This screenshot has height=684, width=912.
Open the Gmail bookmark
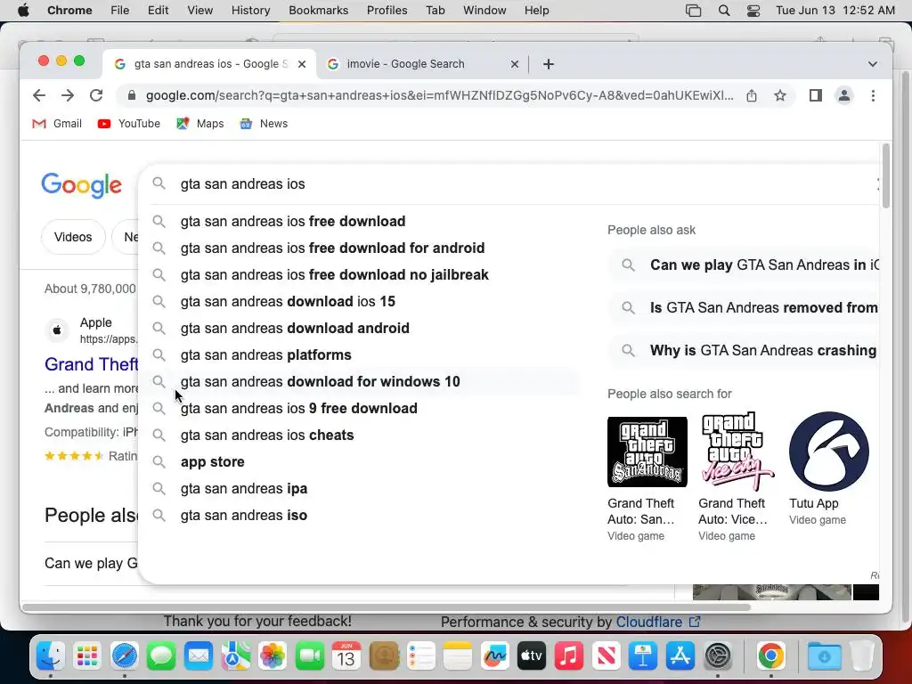pos(57,123)
